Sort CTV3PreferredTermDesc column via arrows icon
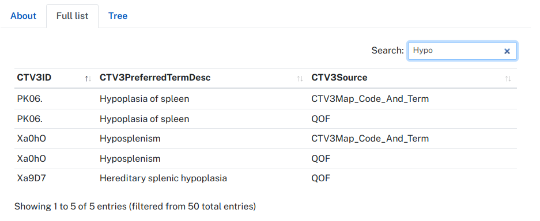The width and height of the screenshot is (540, 221). tap(300, 78)
